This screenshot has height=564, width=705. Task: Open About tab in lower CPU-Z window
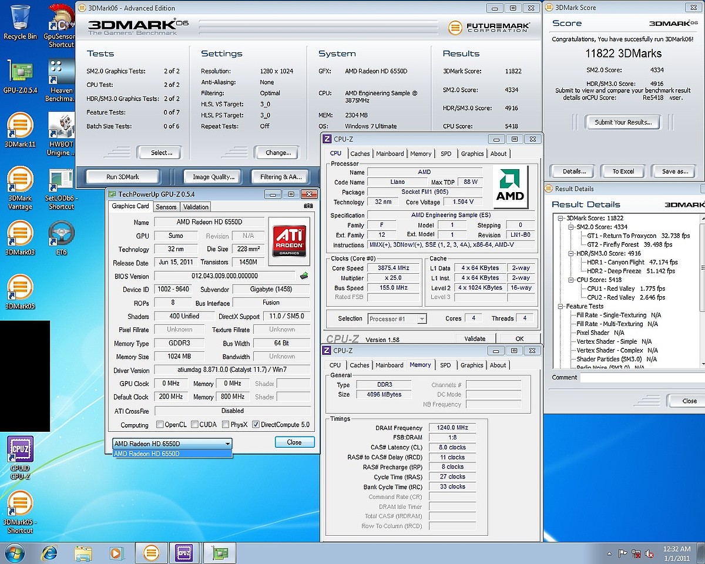point(498,365)
